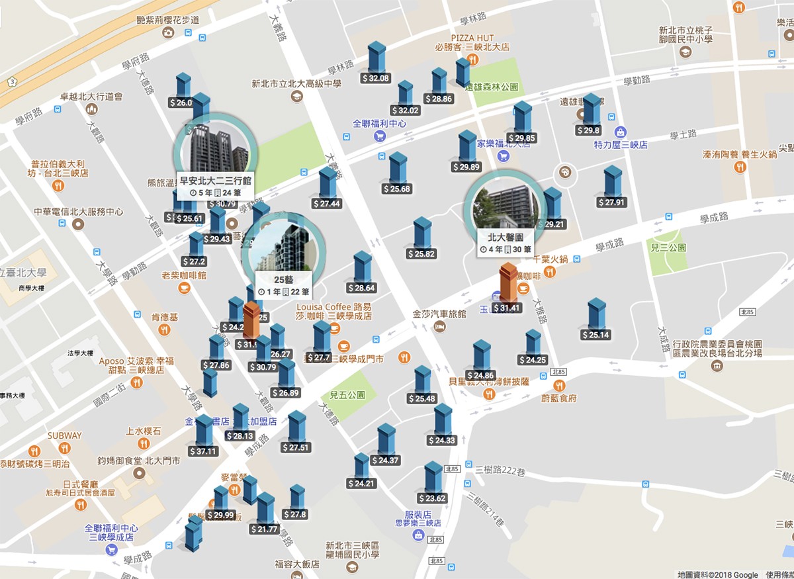Pick the $21.77 building marker

[265, 513]
